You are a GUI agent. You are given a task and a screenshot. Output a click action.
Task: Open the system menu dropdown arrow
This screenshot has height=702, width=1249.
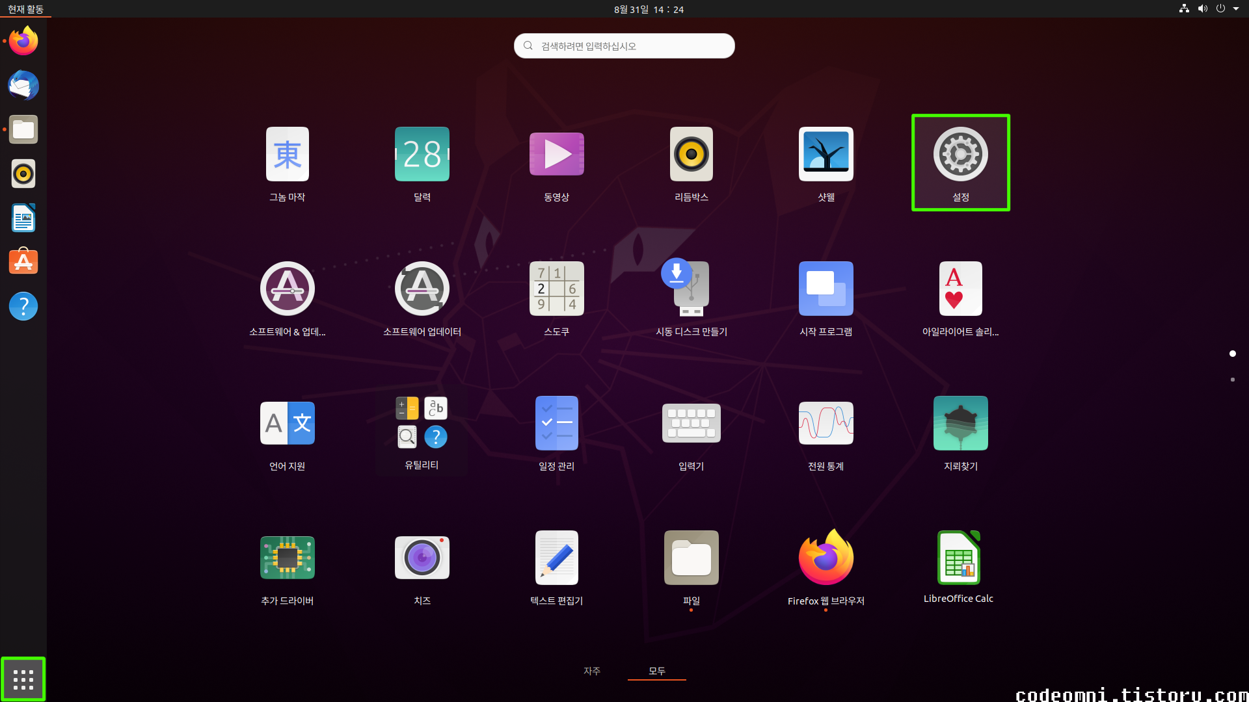pos(1236,9)
